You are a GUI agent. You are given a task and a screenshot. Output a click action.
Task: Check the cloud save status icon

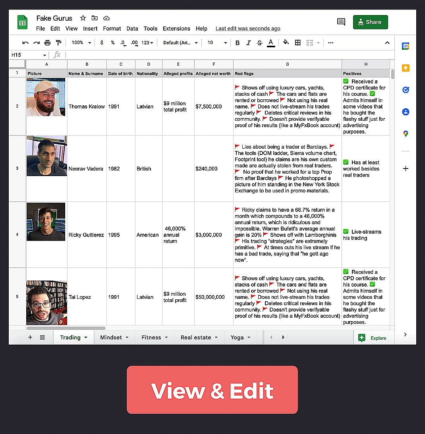(106, 18)
